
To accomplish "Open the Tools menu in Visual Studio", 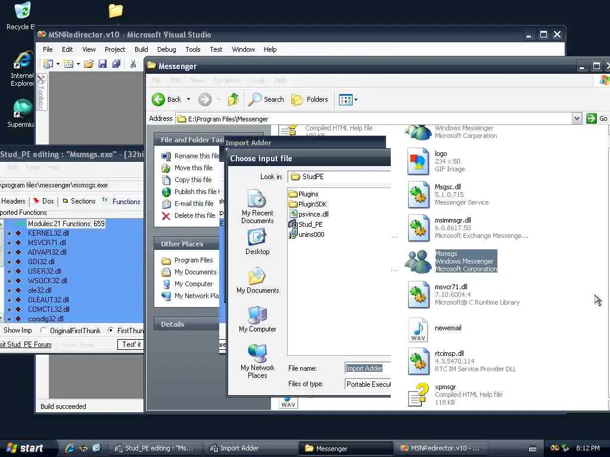I will click(x=193, y=49).
